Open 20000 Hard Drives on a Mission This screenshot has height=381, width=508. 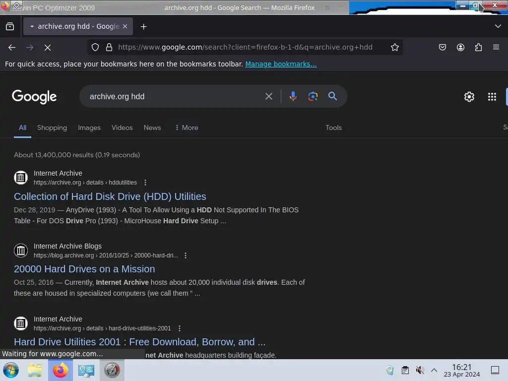[x=84, y=269]
